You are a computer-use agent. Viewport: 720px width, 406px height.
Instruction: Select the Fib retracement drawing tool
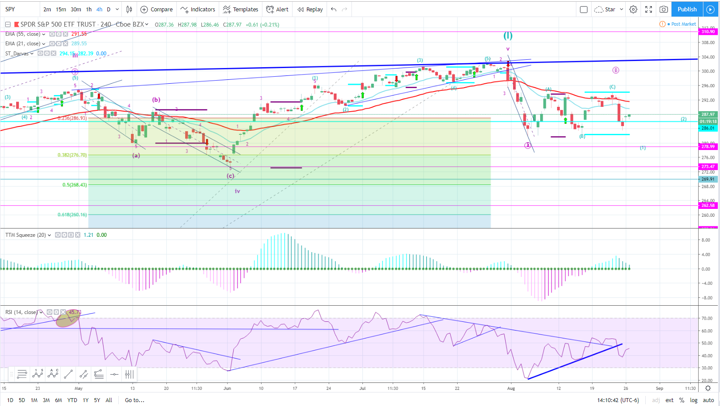click(99, 374)
